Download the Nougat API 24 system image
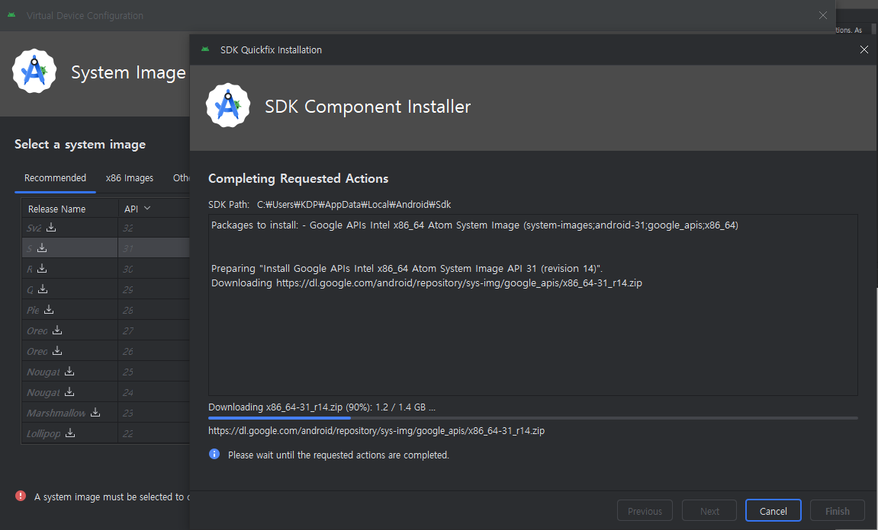 point(69,392)
